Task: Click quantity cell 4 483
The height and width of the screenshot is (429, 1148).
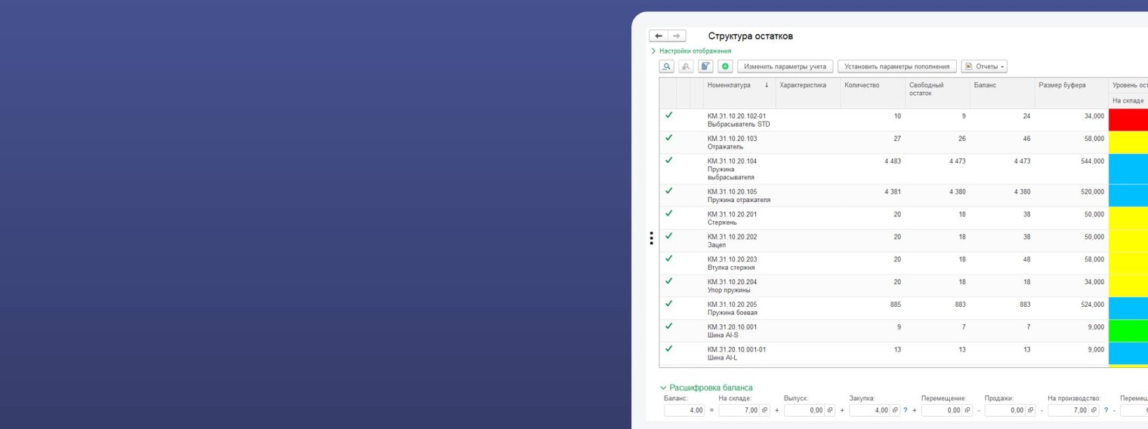Action: 872,169
